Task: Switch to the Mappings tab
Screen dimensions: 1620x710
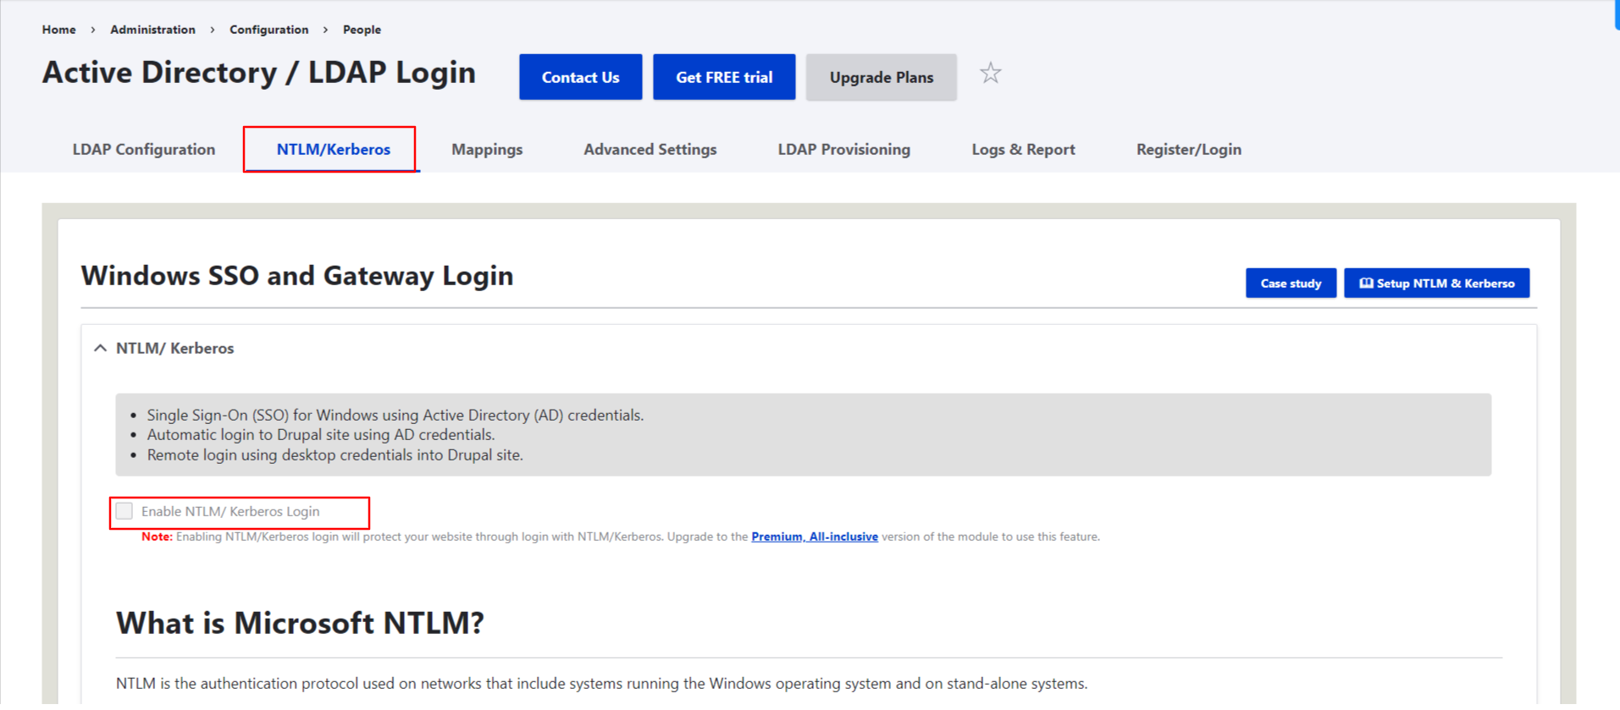Action: coord(487,150)
